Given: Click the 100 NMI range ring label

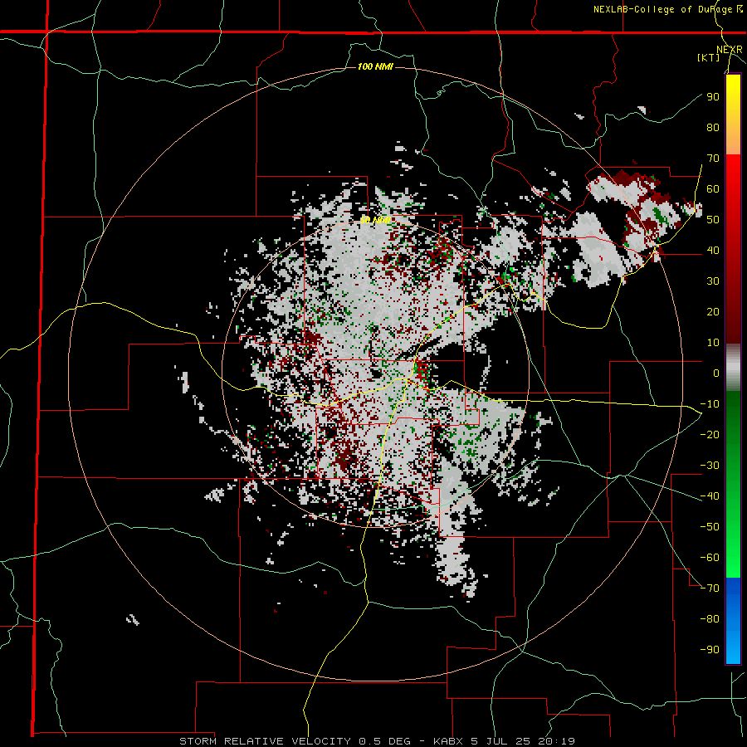Looking at the screenshot, I should tap(375, 66).
